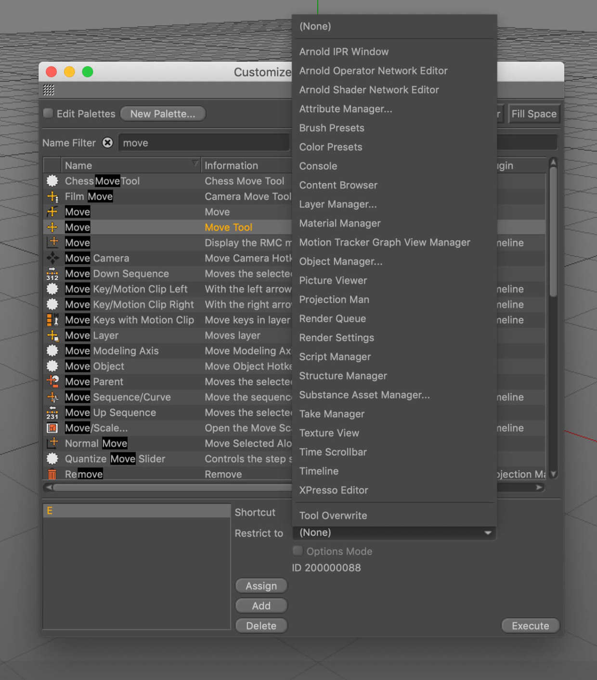Click the Move Key/Motion Clip Left icon
This screenshot has width=597, height=680.
(x=52, y=289)
